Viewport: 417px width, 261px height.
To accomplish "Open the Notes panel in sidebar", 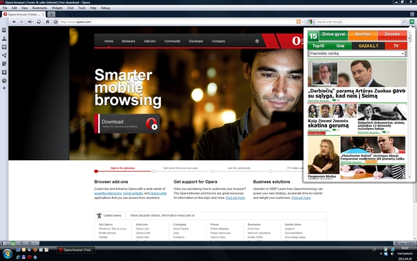I will click(x=4, y=64).
